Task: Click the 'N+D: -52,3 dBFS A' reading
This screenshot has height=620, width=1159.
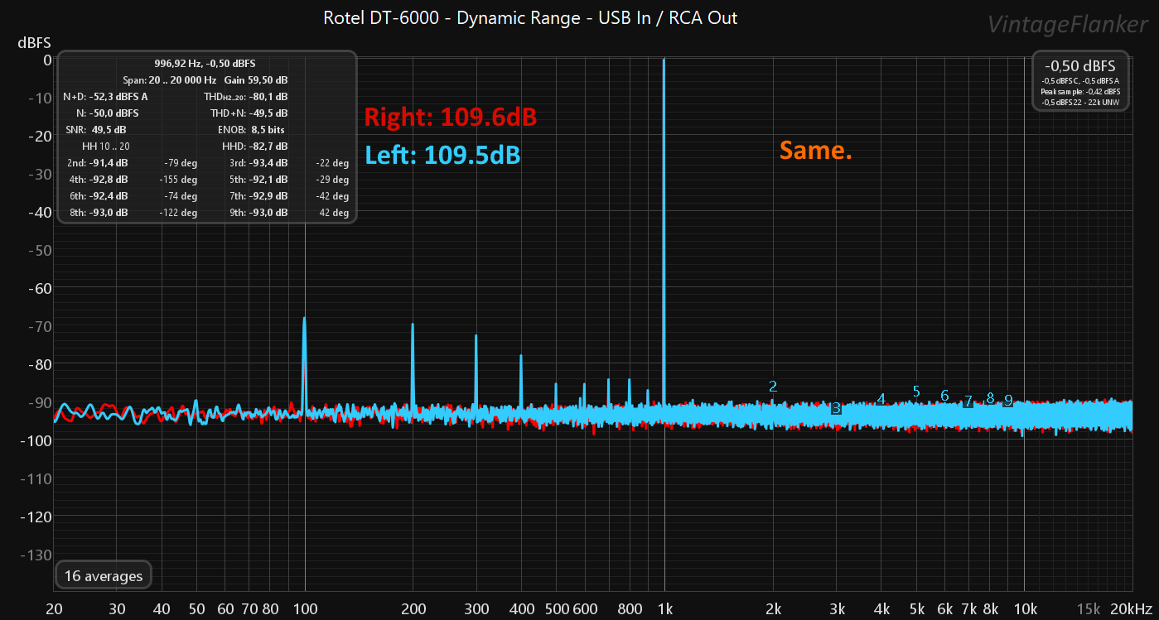Action: click(x=105, y=97)
